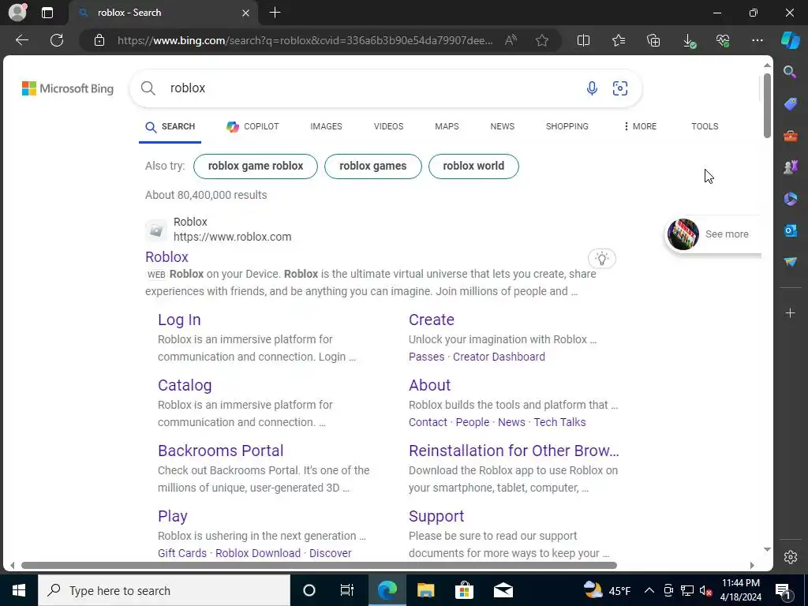The image size is (808, 606).
Task: Open File Explorer from taskbar
Action: pos(425,590)
